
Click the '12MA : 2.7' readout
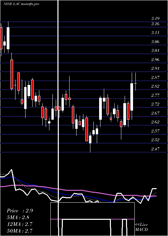19,224
